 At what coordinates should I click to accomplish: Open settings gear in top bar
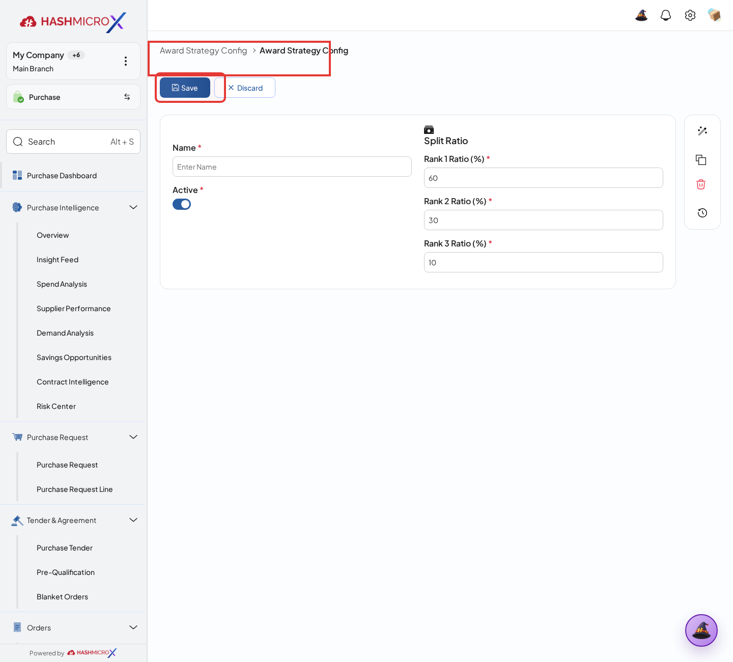[x=690, y=15]
